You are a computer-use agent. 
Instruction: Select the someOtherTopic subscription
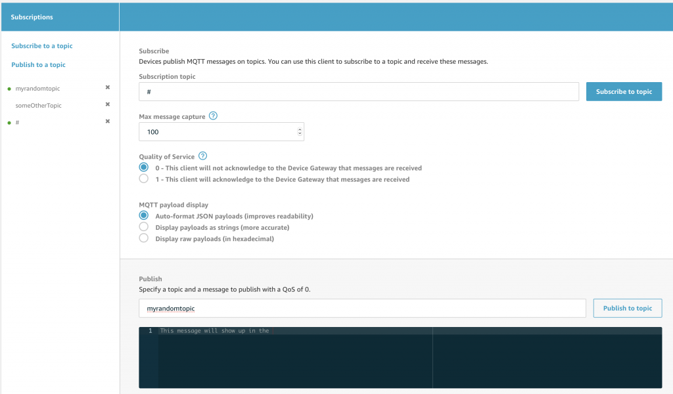click(39, 106)
